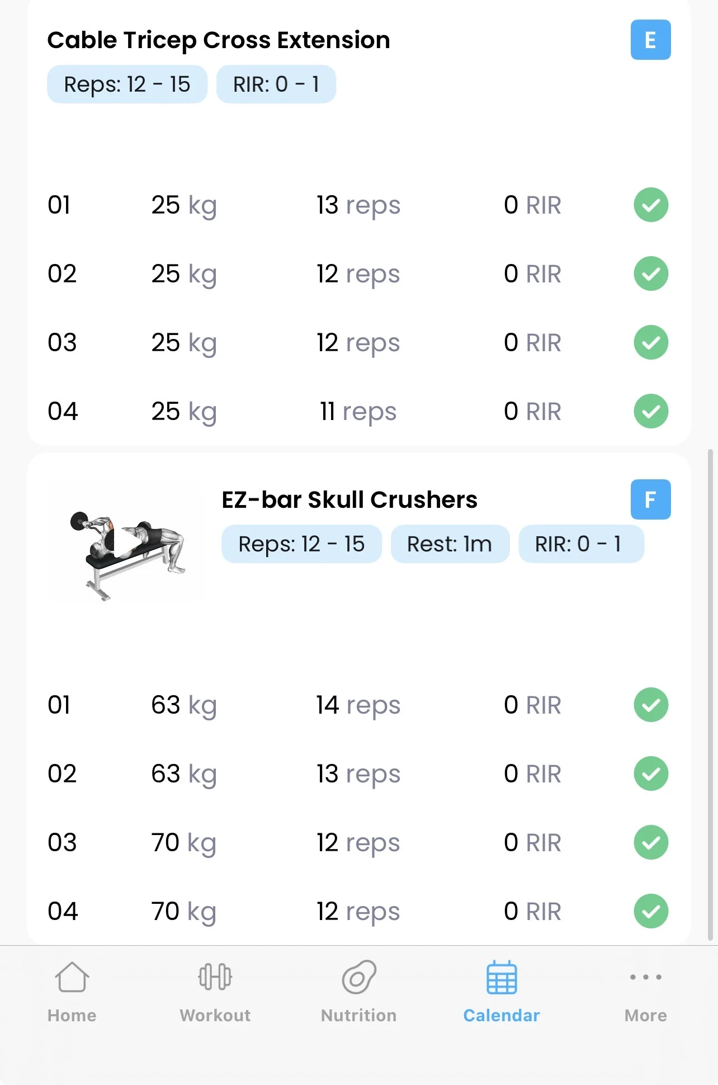Screen dimensions: 718x1085
Task: Tap the Nutrition tab label
Action: [x=359, y=1016]
